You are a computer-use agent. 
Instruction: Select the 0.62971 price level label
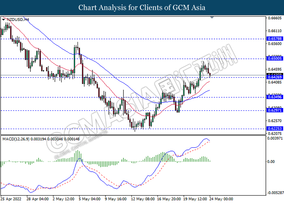pyautogui.click(x=275, y=110)
